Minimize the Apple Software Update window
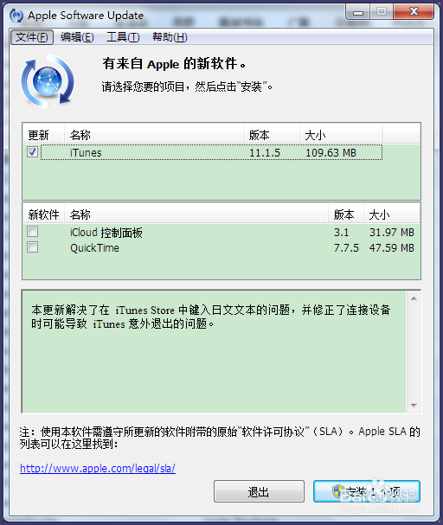This screenshot has width=443, height=525. point(358,12)
